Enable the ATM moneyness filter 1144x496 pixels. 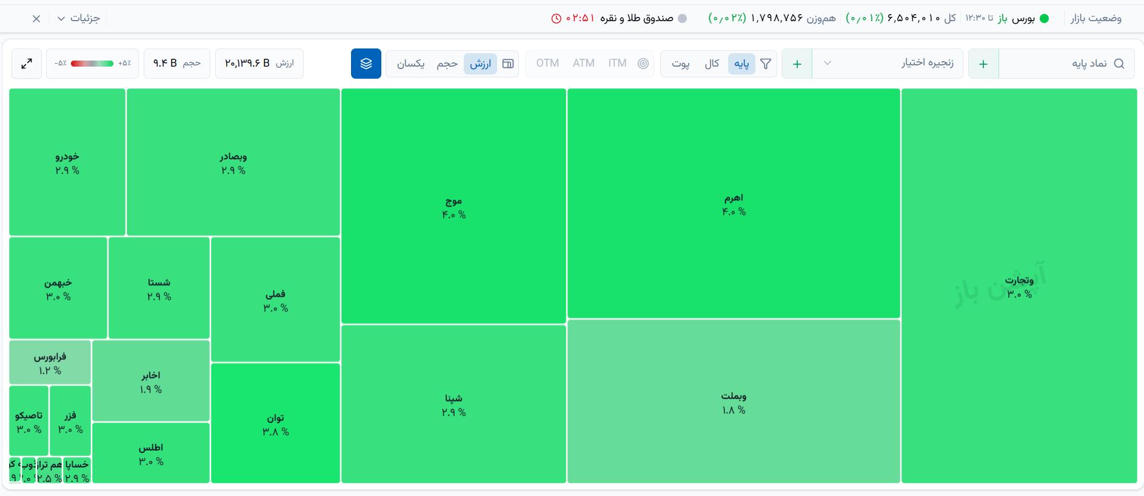[584, 64]
